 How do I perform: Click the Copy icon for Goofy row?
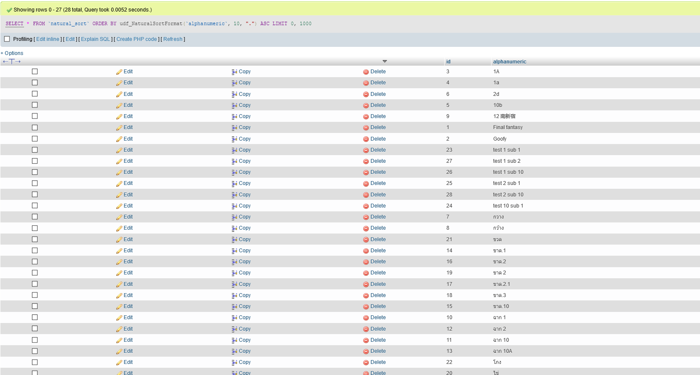tap(234, 139)
